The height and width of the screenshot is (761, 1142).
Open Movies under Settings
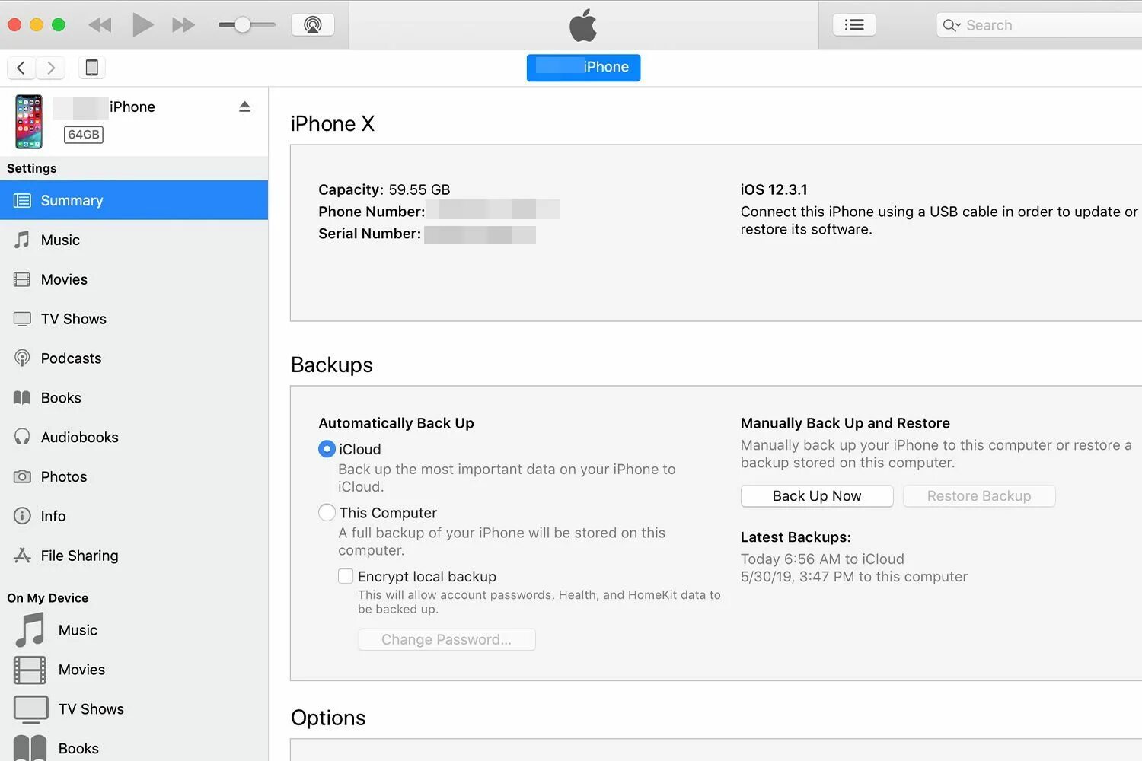[134, 279]
